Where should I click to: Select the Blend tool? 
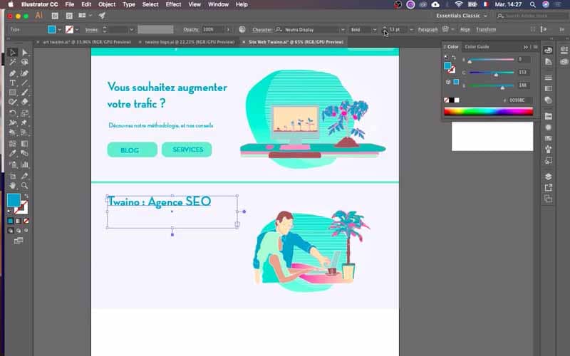tap(24, 153)
